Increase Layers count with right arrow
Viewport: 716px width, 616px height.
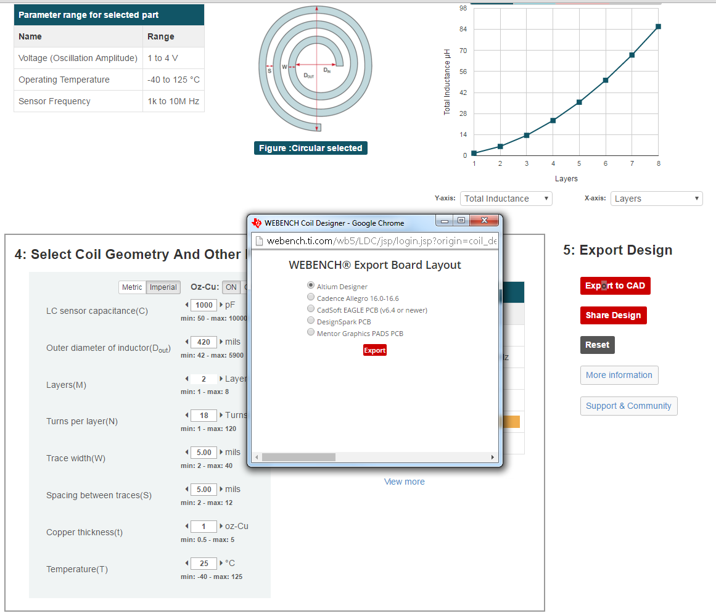tap(221, 379)
